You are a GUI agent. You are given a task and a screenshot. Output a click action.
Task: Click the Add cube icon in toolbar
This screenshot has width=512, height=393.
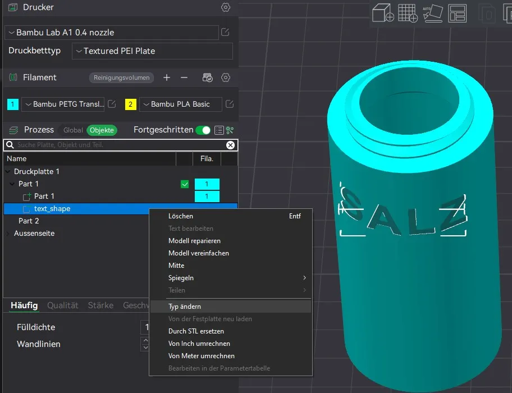[383, 13]
